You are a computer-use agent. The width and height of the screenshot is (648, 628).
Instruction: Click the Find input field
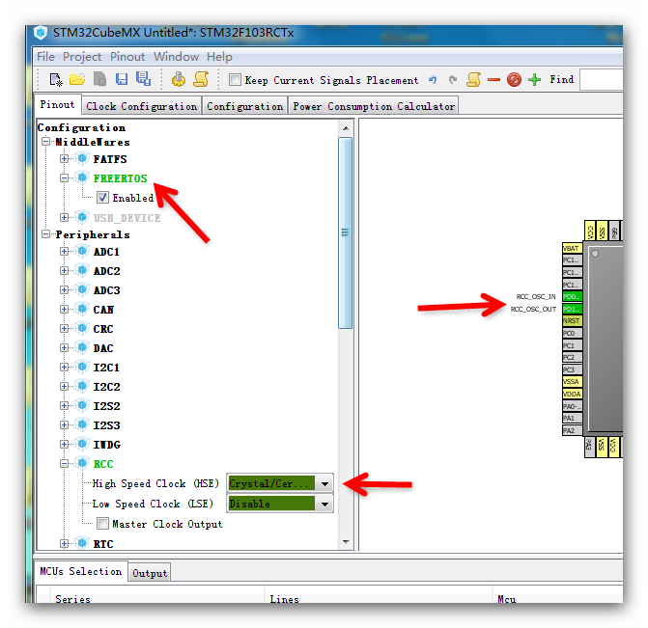coord(602,79)
